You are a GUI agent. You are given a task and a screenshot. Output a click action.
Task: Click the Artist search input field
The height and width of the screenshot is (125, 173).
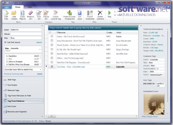[x=26, y=30]
